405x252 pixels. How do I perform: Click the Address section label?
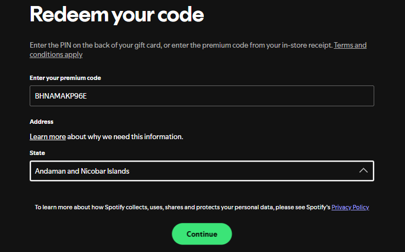pos(42,122)
